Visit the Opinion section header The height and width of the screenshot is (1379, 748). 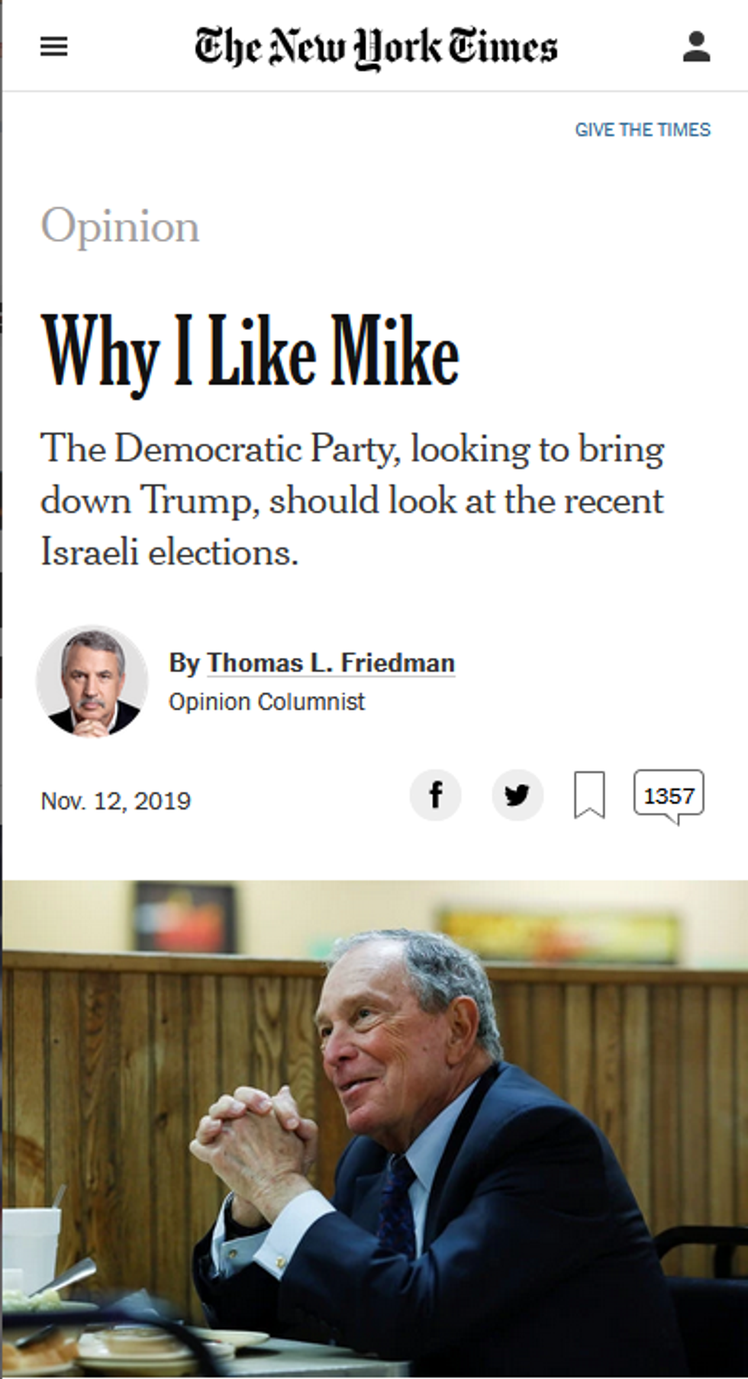(120, 225)
